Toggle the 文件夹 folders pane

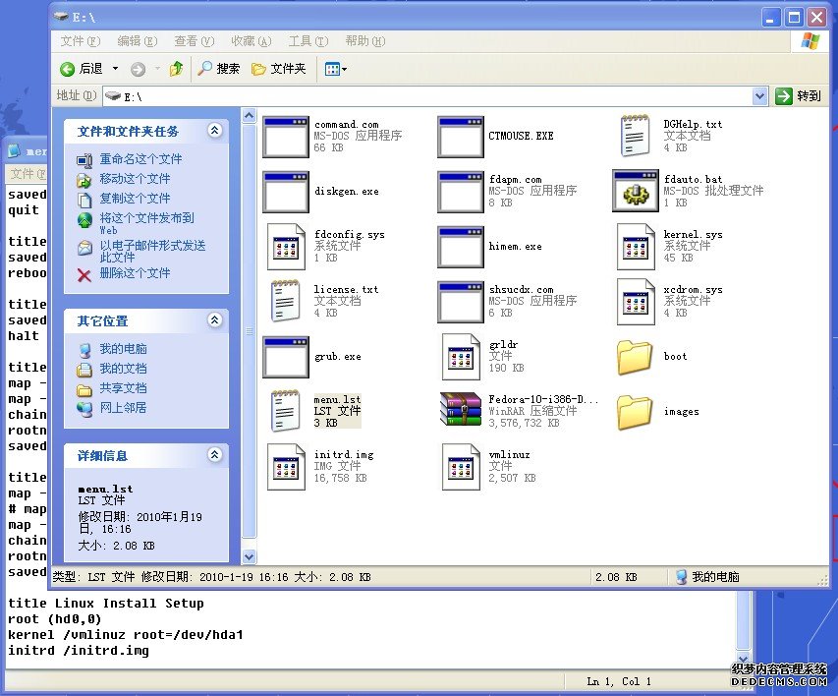(275, 69)
